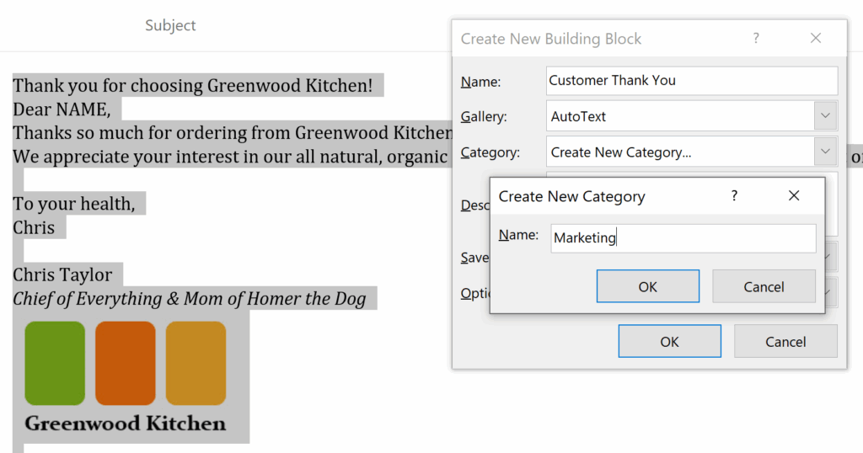This screenshot has width=863, height=453.
Task: Click the Category combo box text
Action: point(621,152)
